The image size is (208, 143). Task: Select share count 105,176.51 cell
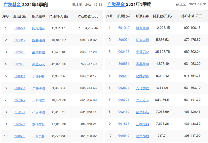click(x=162, y=100)
